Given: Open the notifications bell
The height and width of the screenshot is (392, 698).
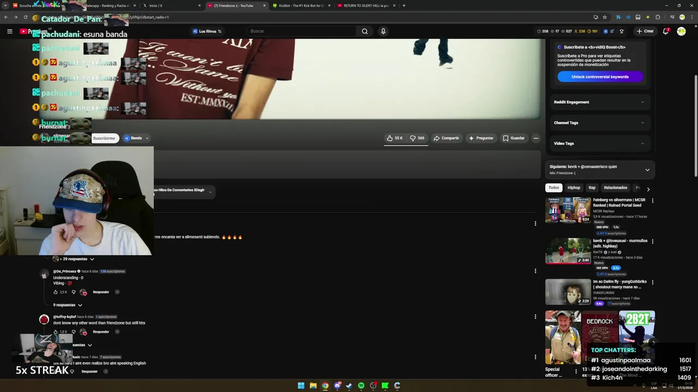Looking at the screenshot, I should click(666, 31).
